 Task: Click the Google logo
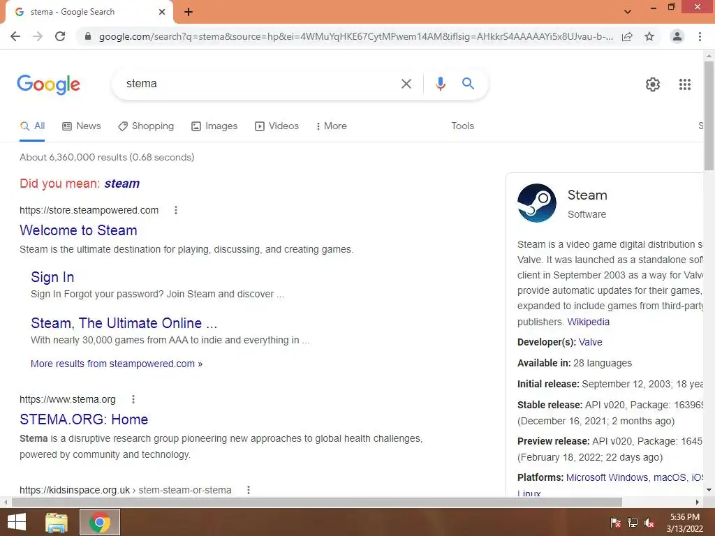(48, 84)
